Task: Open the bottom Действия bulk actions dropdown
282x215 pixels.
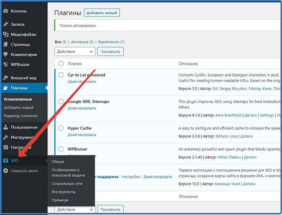Action: point(75,209)
